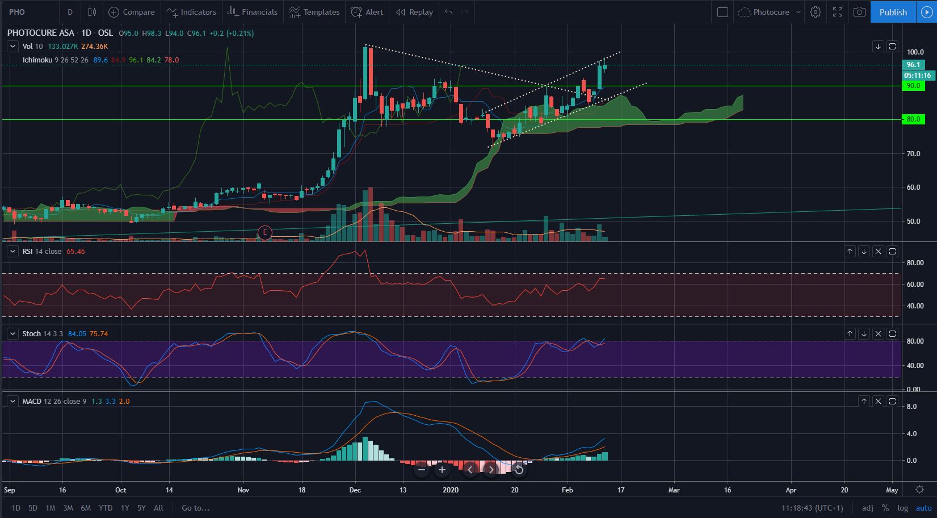Open the candlestick chart style selector

(x=92, y=12)
